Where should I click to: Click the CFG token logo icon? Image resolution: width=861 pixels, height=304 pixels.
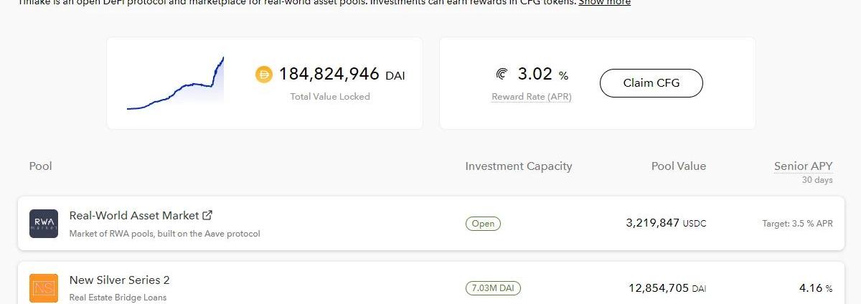pos(502,74)
